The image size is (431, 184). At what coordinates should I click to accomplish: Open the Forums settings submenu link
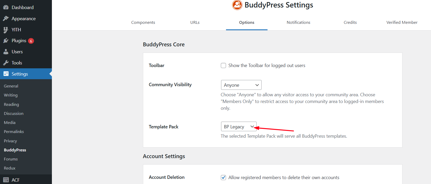[x=11, y=159]
